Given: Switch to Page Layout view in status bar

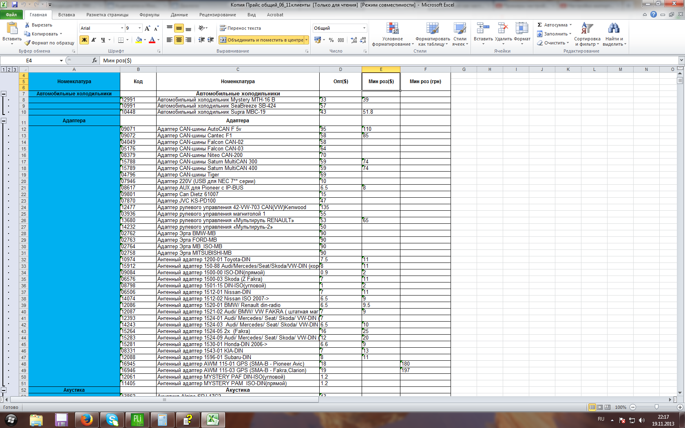Looking at the screenshot, I should 600,407.
